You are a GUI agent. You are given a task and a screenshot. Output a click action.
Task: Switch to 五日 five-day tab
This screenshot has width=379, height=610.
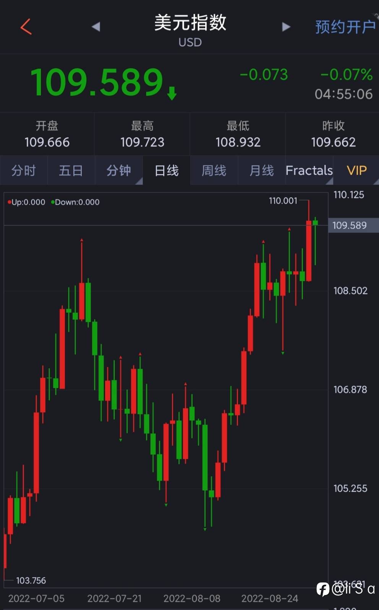tap(71, 171)
